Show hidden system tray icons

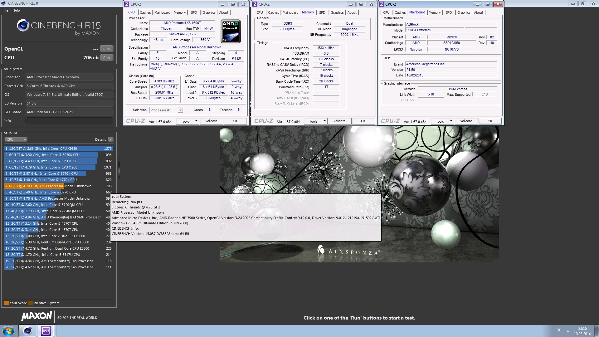(x=567, y=331)
